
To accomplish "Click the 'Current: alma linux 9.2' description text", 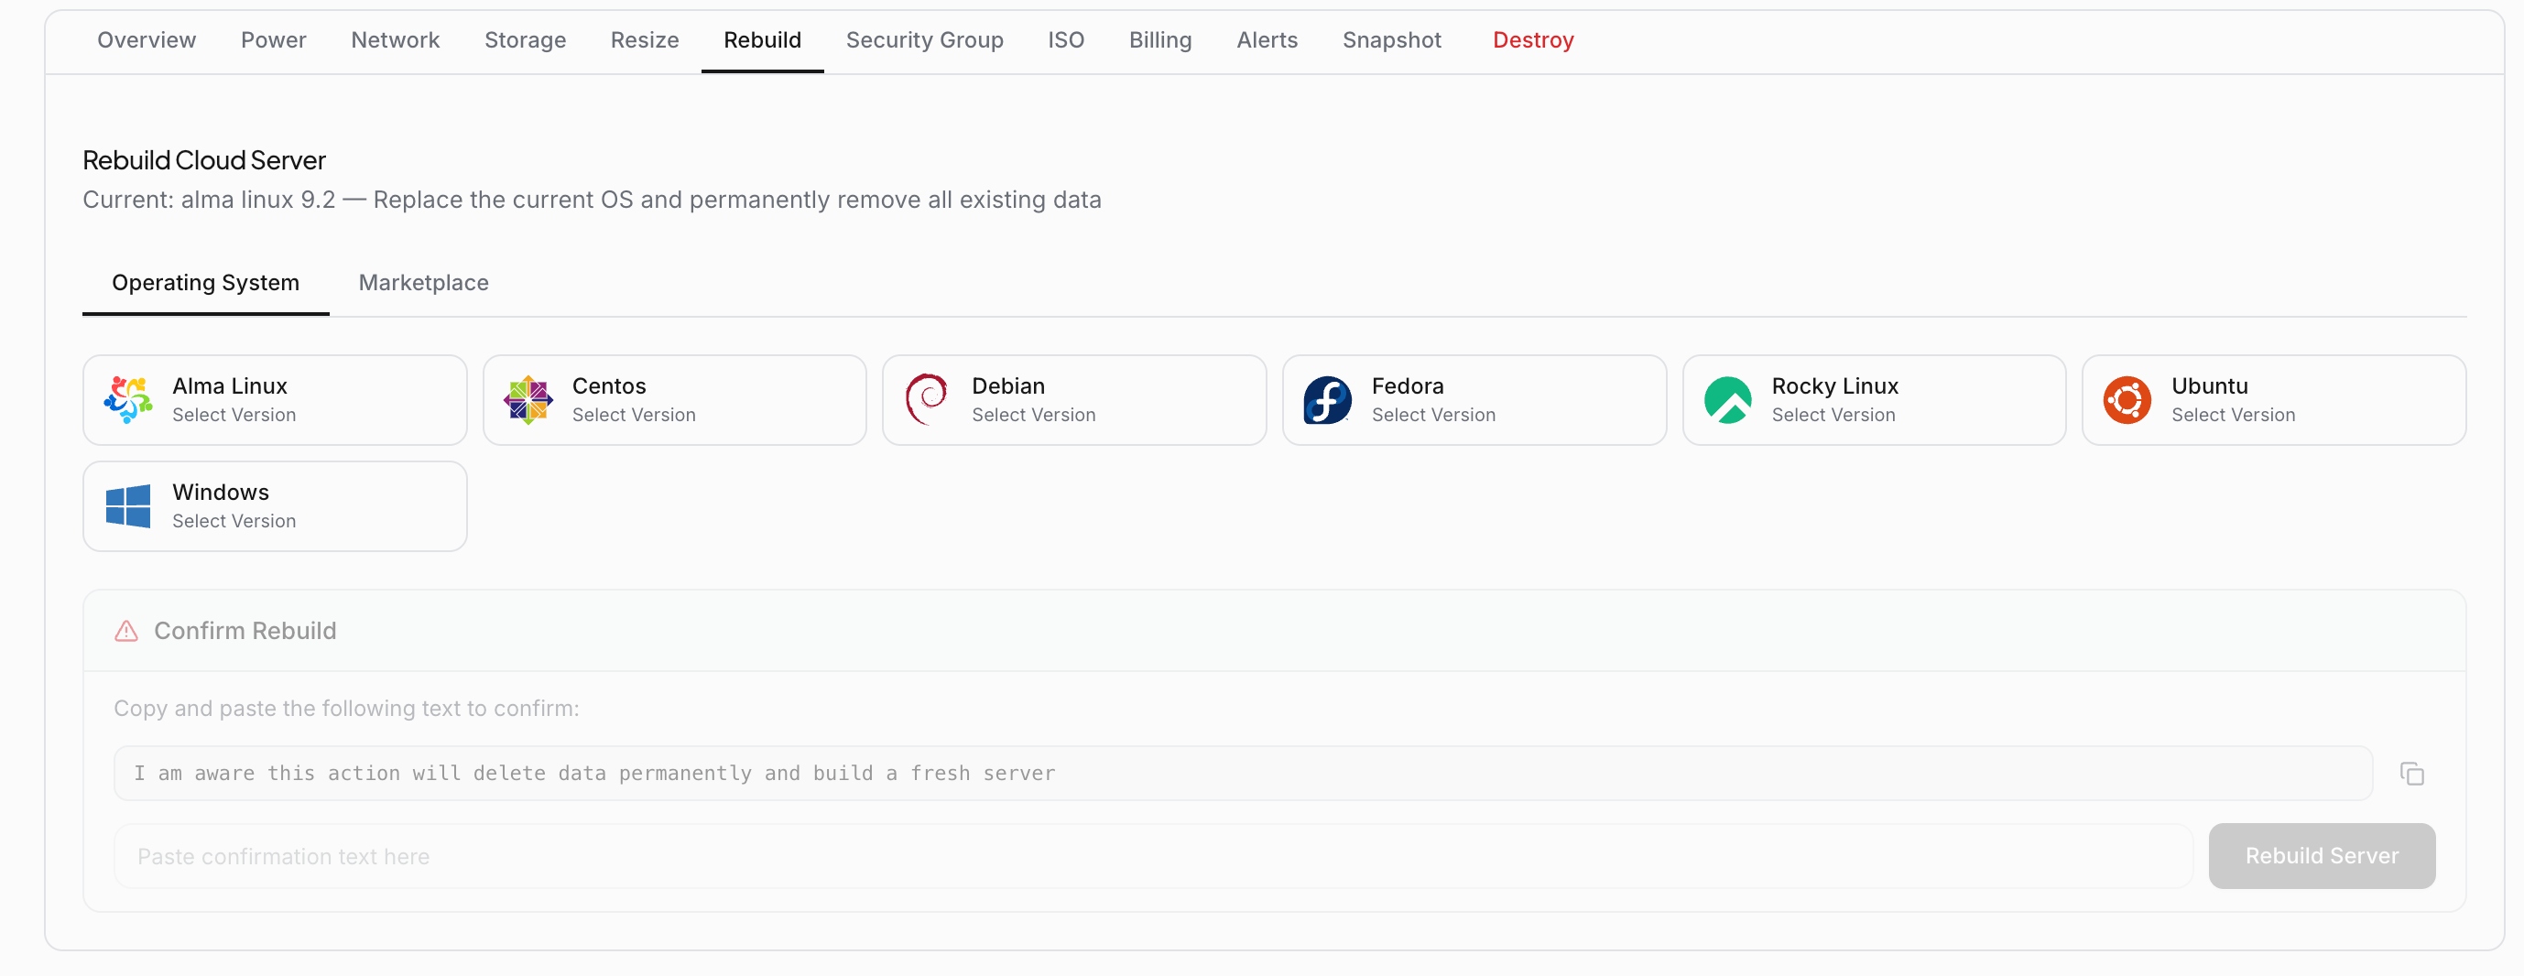I will pos(592,200).
